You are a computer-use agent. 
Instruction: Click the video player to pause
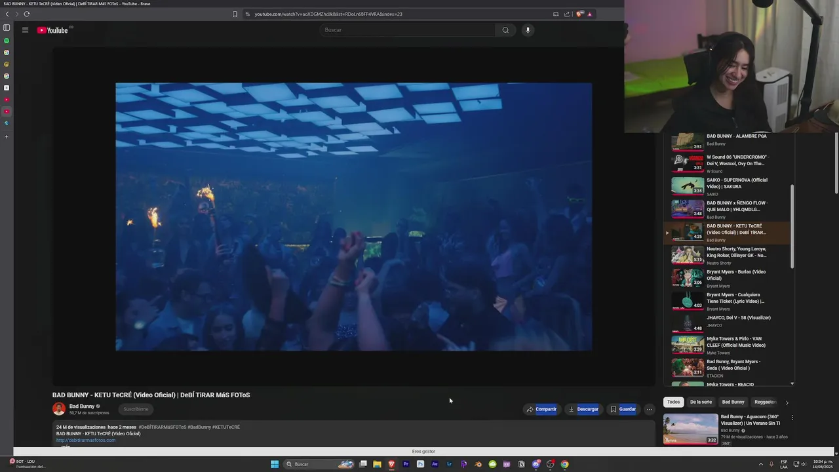pos(354,216)
